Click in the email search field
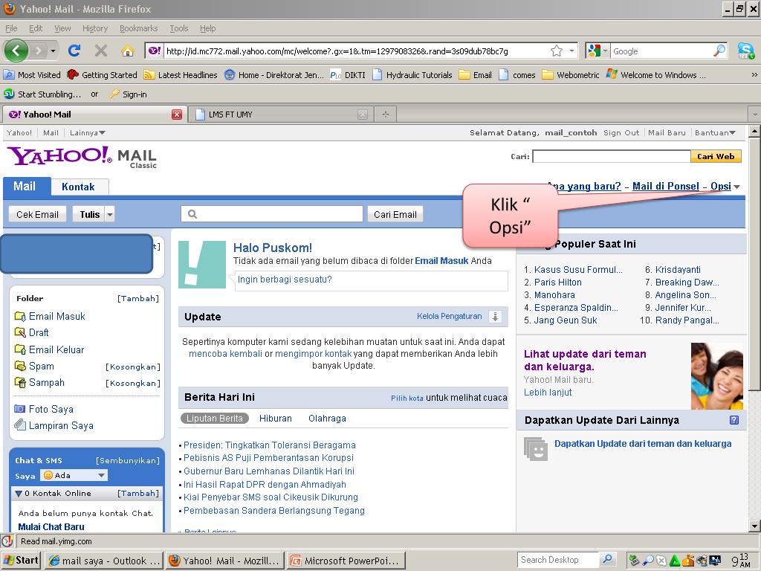761x571 pixels. [x=272, y=214]
